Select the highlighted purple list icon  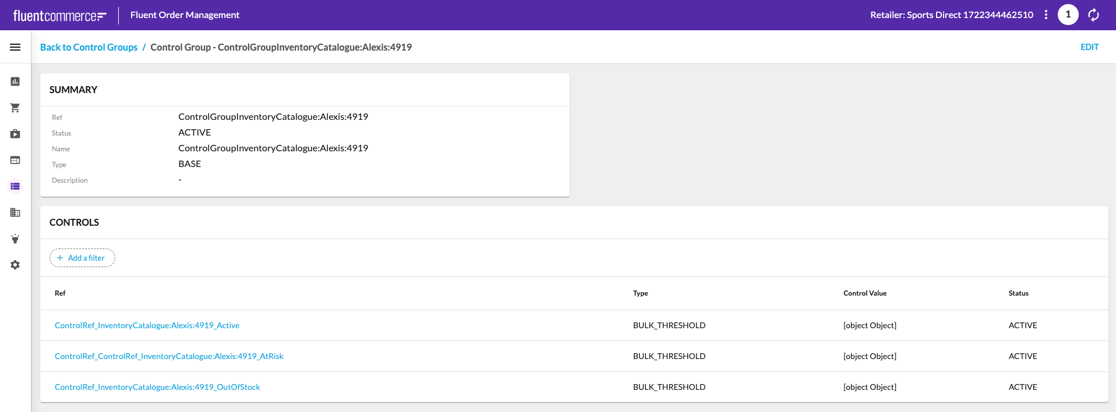point(15,186)
